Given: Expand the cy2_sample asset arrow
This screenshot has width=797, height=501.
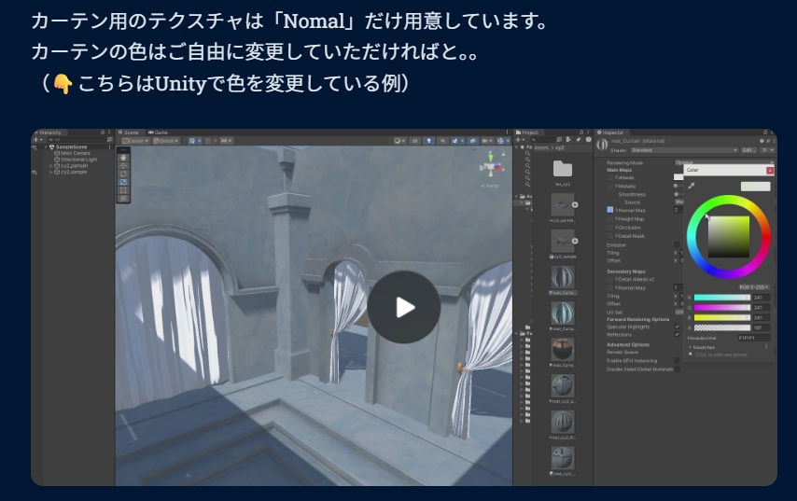Looking at the screenshot, I should [575, 241].
